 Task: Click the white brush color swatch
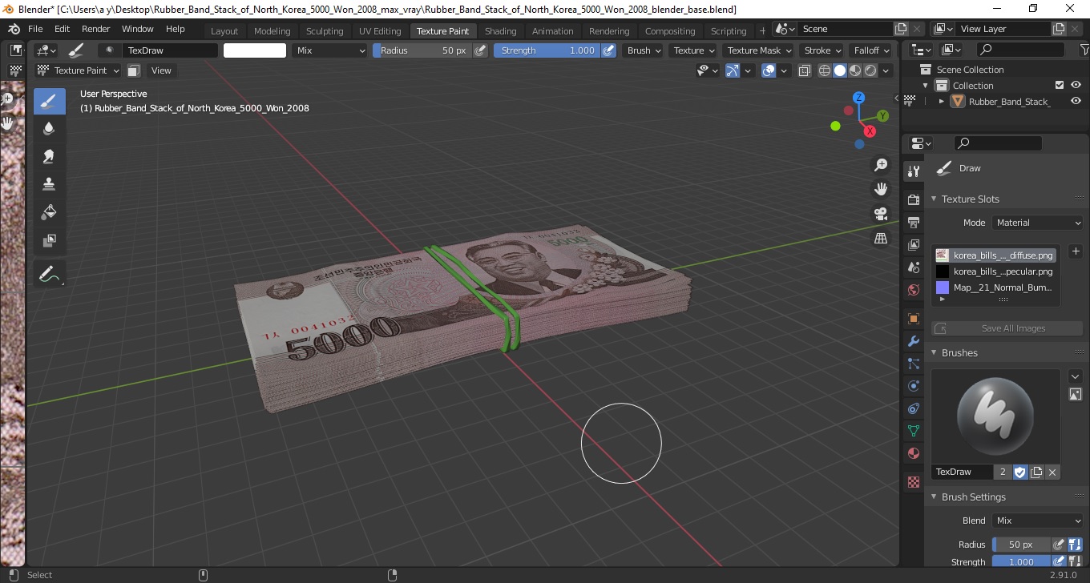(255, 50)
